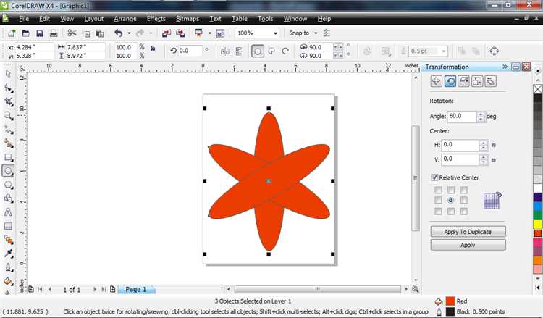Open the 100% zoom level dropdown
This screenshot has height=318, width=543.
[275, 33]
